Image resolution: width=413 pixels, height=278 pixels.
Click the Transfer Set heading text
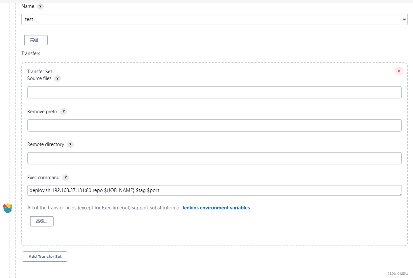pos(40,72)
